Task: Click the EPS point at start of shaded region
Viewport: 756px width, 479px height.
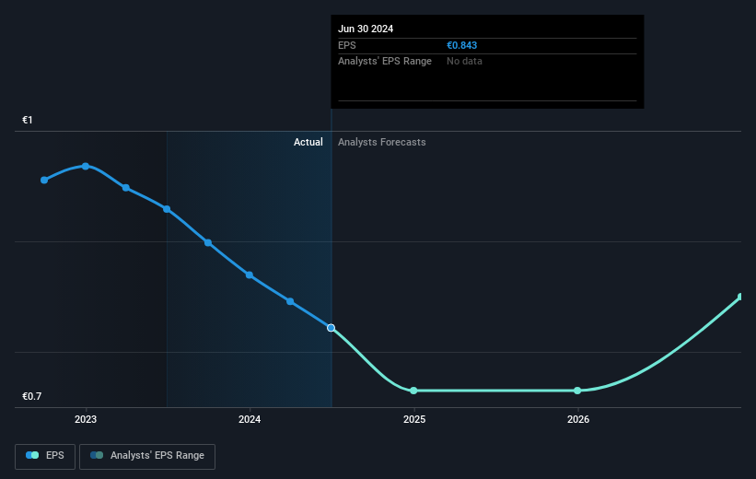Action: click(167, 209)
